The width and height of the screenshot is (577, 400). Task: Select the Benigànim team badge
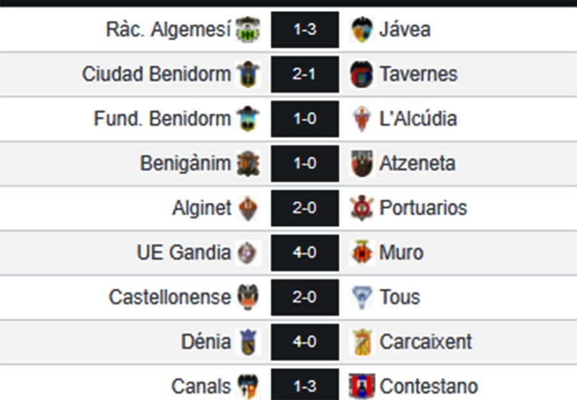[250, 163]
